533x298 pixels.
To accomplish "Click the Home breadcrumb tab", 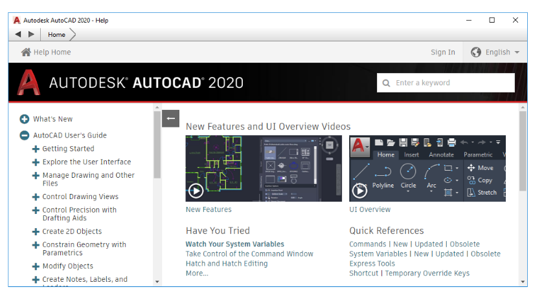I will 56,35.
